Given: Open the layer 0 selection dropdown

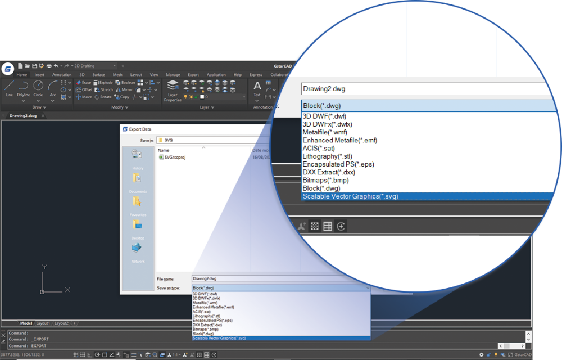Looking at the screenshot, I should coord(244,97).
